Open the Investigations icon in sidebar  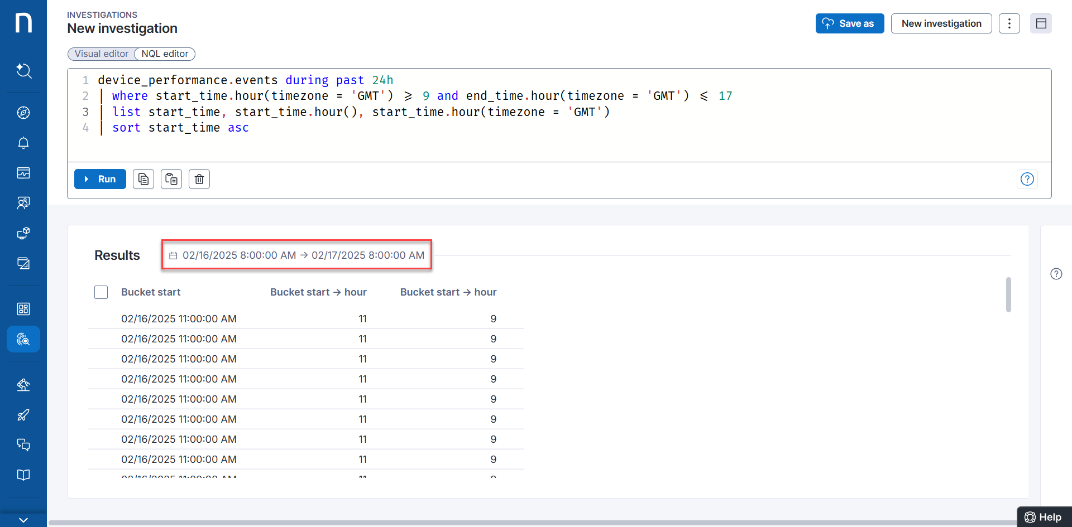tap(23, 339)
